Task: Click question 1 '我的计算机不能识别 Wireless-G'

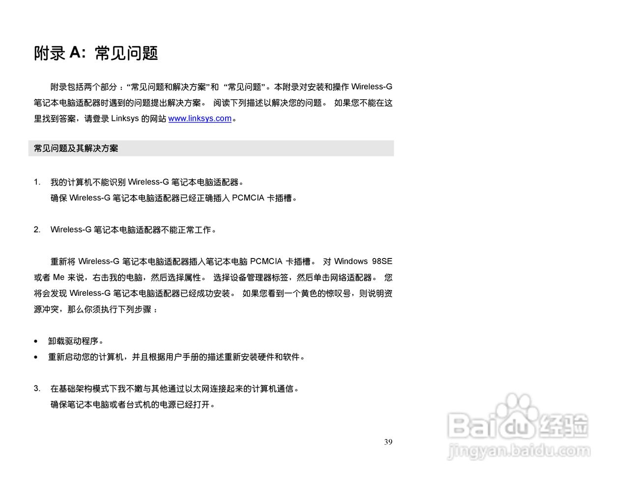Action: 147,182
